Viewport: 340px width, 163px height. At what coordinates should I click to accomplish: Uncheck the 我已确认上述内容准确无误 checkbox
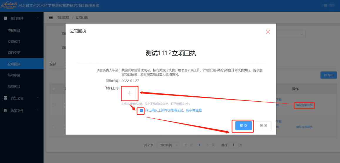142,110
